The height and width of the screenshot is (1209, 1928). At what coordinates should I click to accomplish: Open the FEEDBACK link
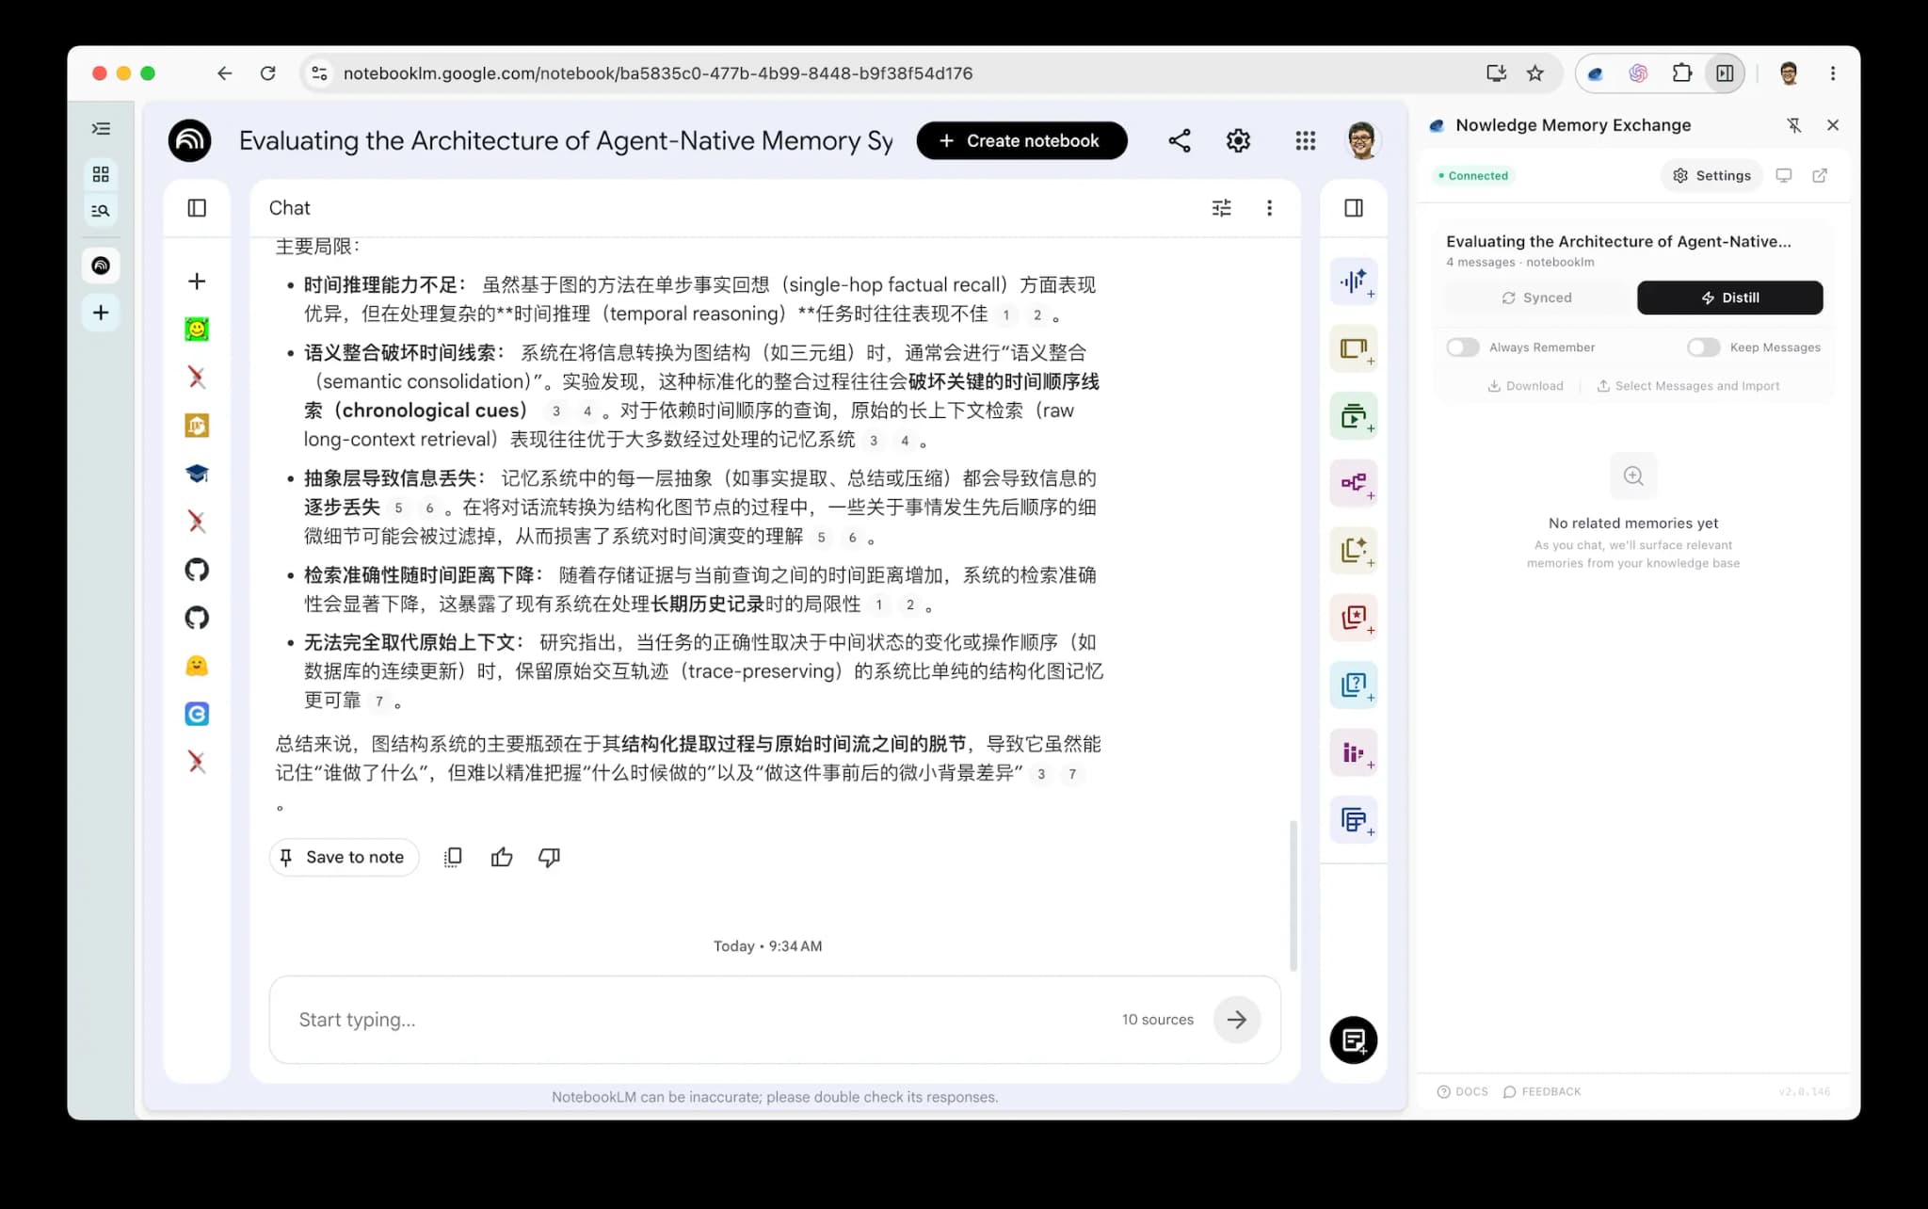(1542, 1091)
